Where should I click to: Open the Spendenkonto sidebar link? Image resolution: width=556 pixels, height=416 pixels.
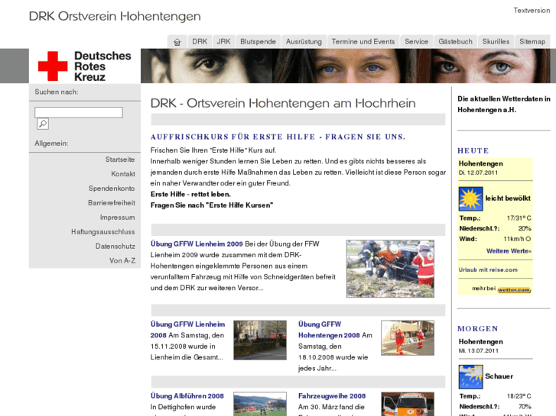click(x=112, y=189)
